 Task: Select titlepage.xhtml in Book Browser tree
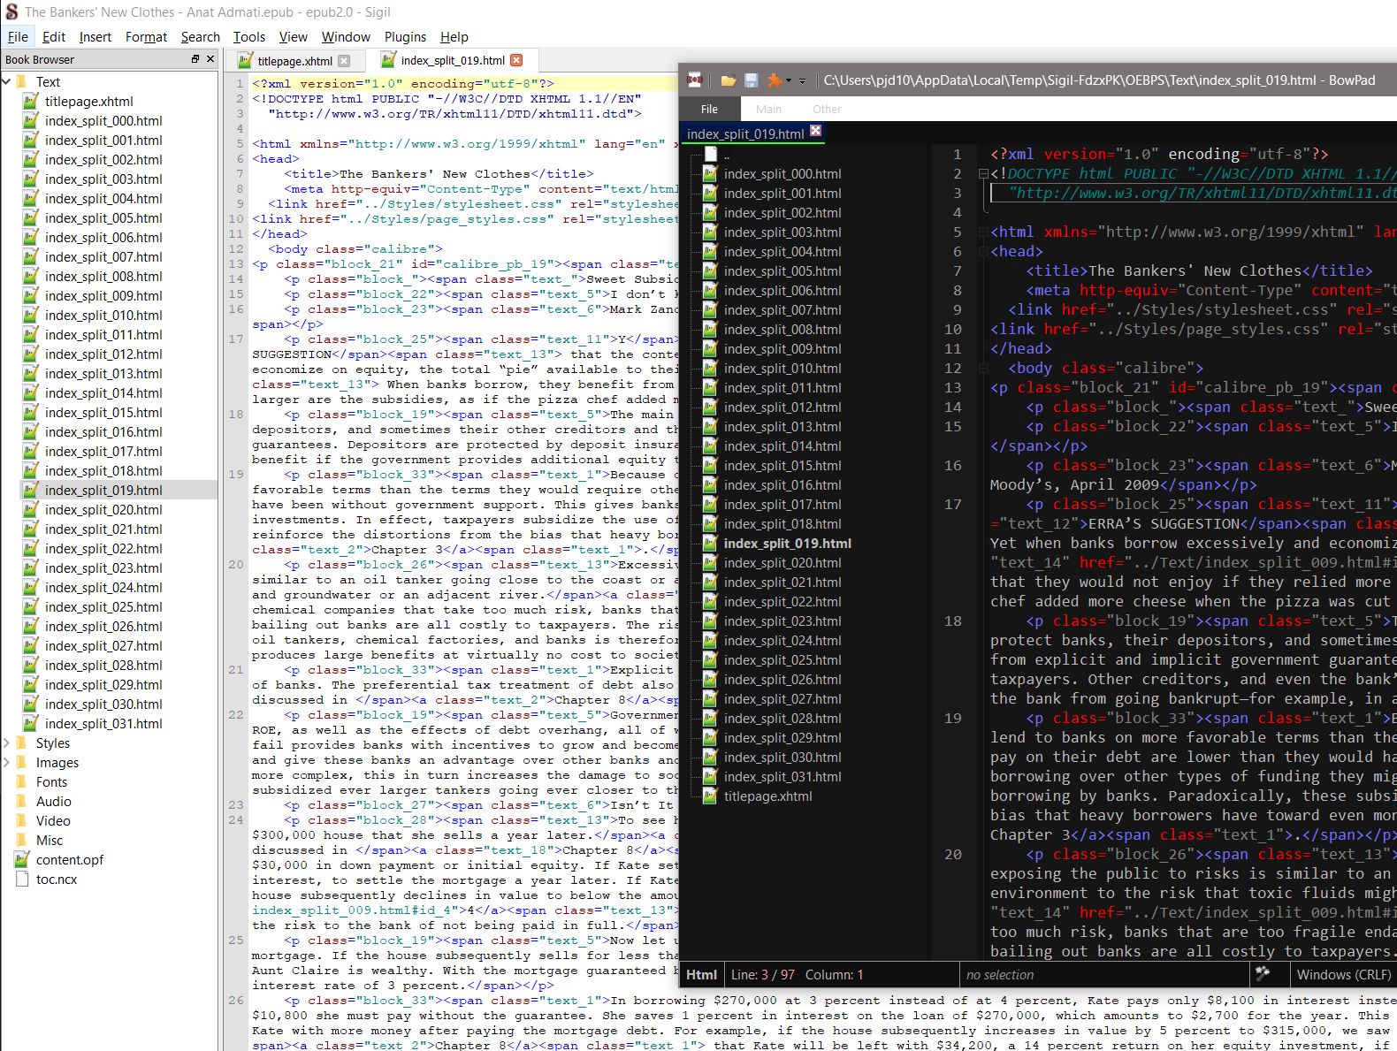pyautogui.click(x=89, y=101)
